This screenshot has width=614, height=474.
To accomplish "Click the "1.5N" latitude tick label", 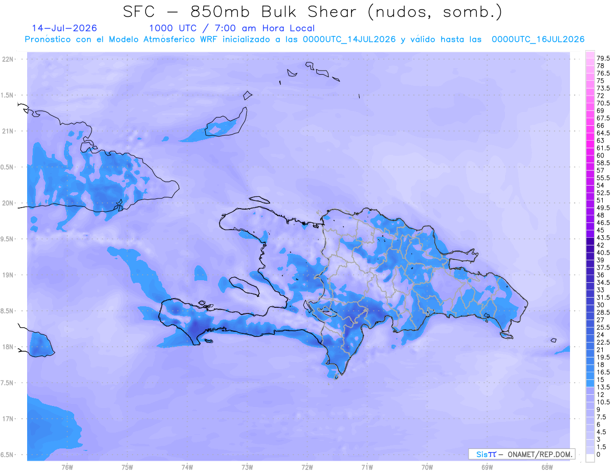I will click(x=7, y=96).
